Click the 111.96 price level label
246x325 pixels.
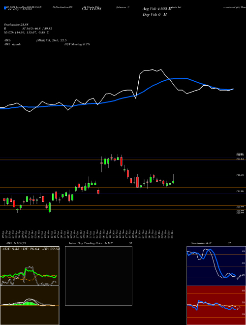240,192
